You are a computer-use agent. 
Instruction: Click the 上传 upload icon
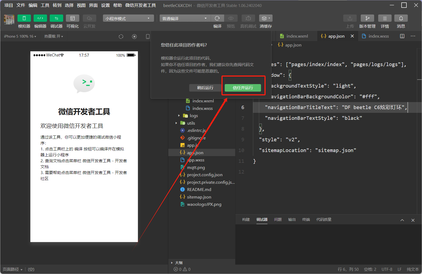350,18
